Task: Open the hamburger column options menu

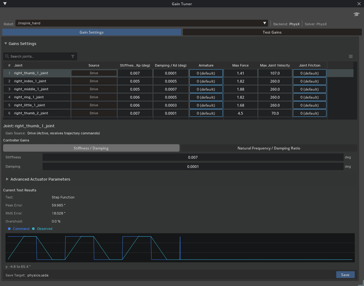Action: [x=350, y=56]
